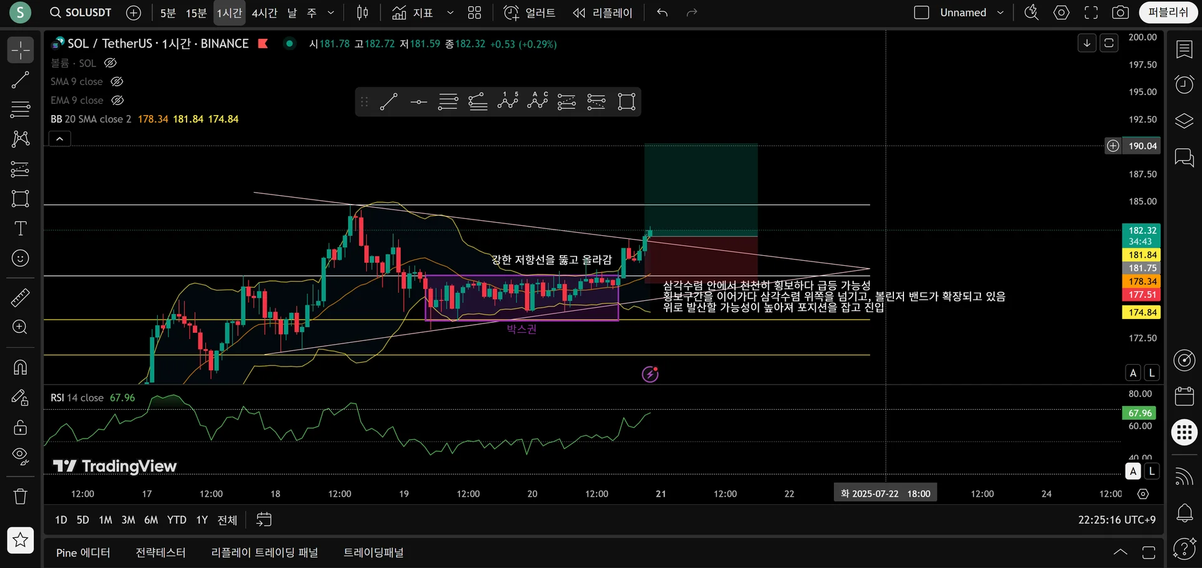Click the SOLUSDT symbol search field
This screenshot has height=568, width=1202.
tap(81, 13)
